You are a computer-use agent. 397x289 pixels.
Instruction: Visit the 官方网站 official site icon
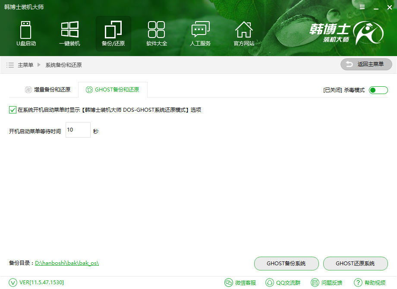(244, 33)
